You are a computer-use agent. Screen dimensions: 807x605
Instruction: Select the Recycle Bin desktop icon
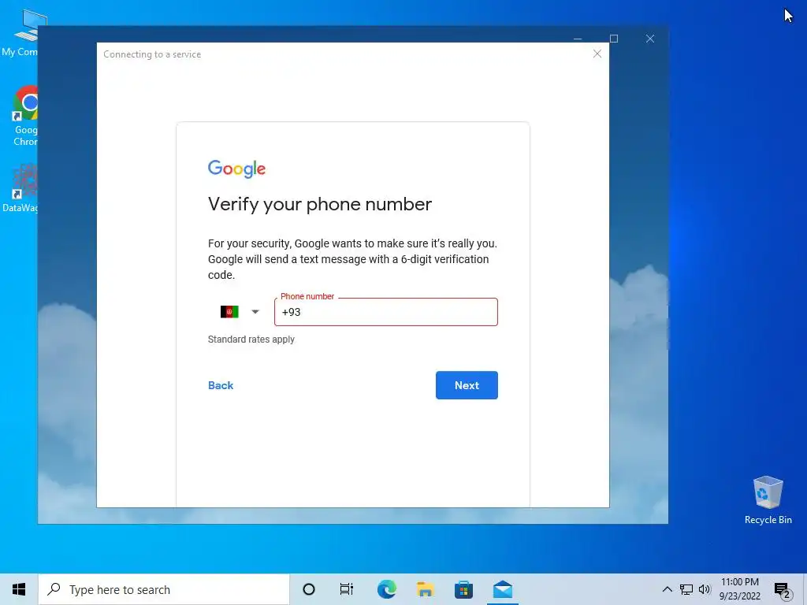point(768,499)
